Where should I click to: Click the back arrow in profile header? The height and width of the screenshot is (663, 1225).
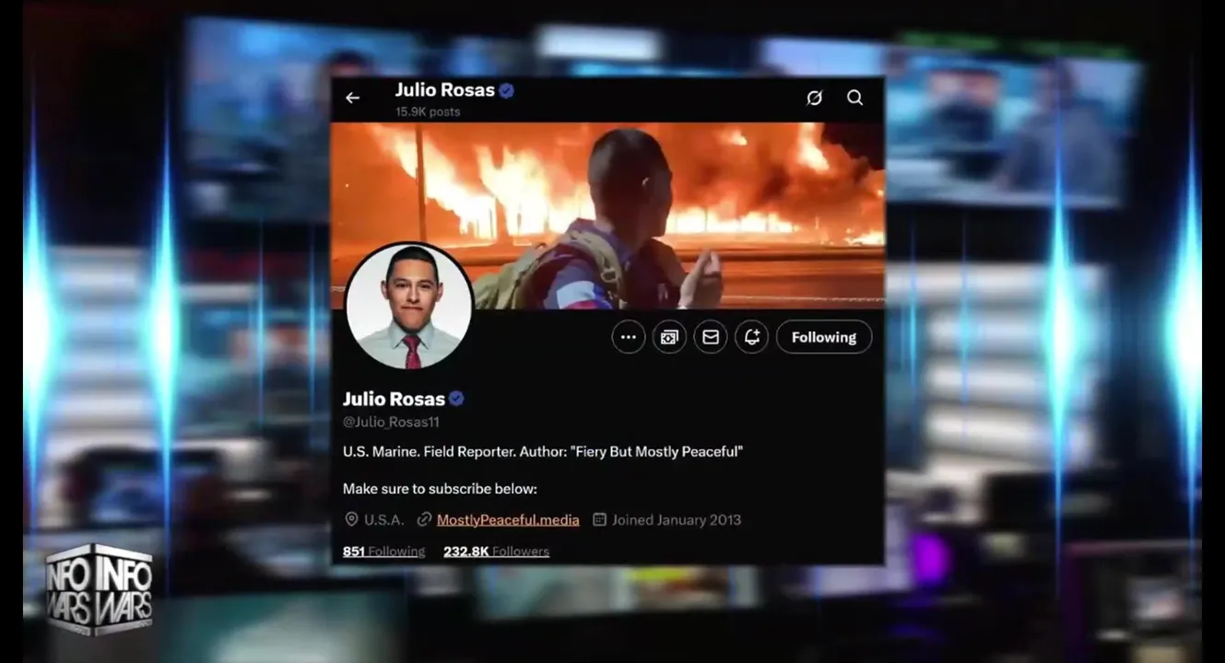tap(352, 98)
